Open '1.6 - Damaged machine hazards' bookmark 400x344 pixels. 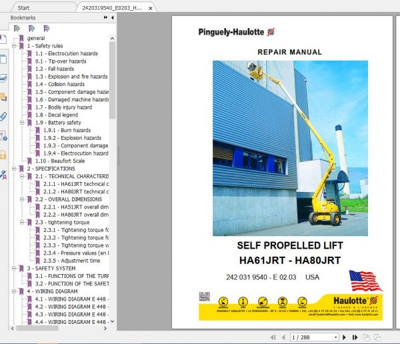[x=72, y=99]
